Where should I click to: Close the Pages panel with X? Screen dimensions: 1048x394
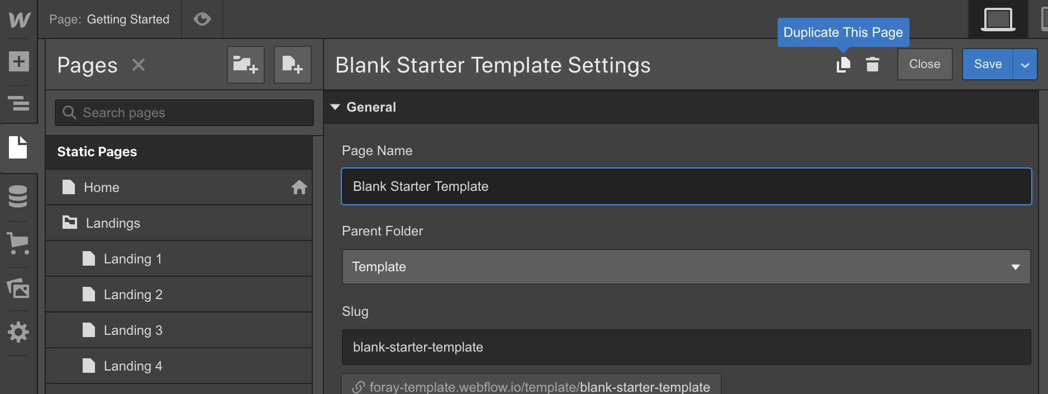click(x=139, y=65)
